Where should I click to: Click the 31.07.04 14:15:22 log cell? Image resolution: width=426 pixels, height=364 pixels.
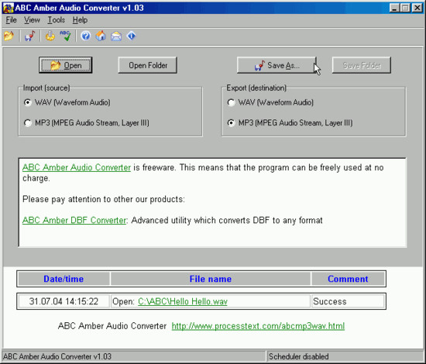(x=64, y=301)
